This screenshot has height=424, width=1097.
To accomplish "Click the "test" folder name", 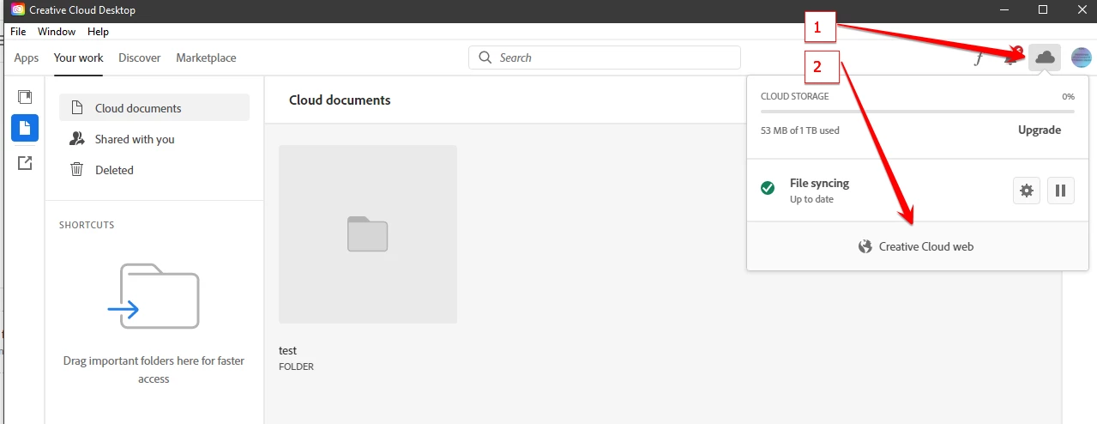I will coord(288,350).
